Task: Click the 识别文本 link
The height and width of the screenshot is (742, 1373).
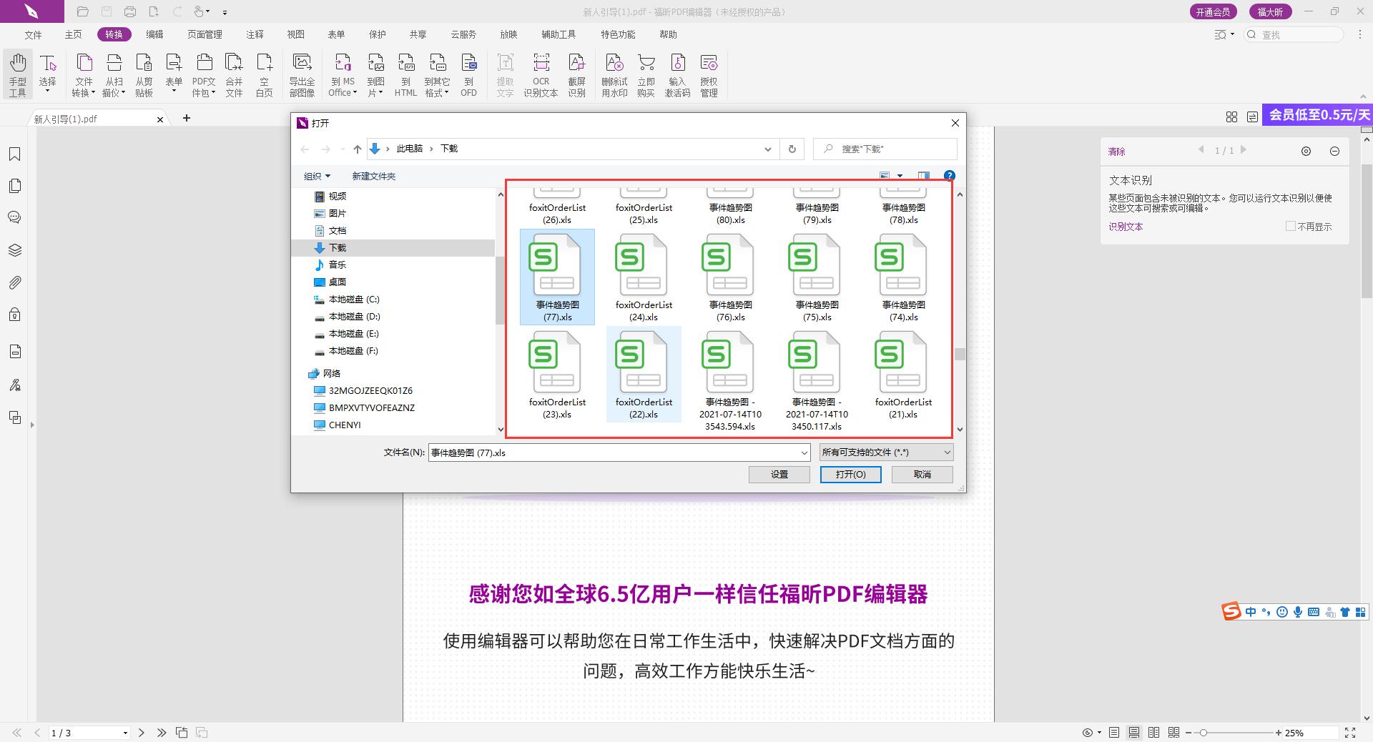Action: click(x=1125, y=227)
